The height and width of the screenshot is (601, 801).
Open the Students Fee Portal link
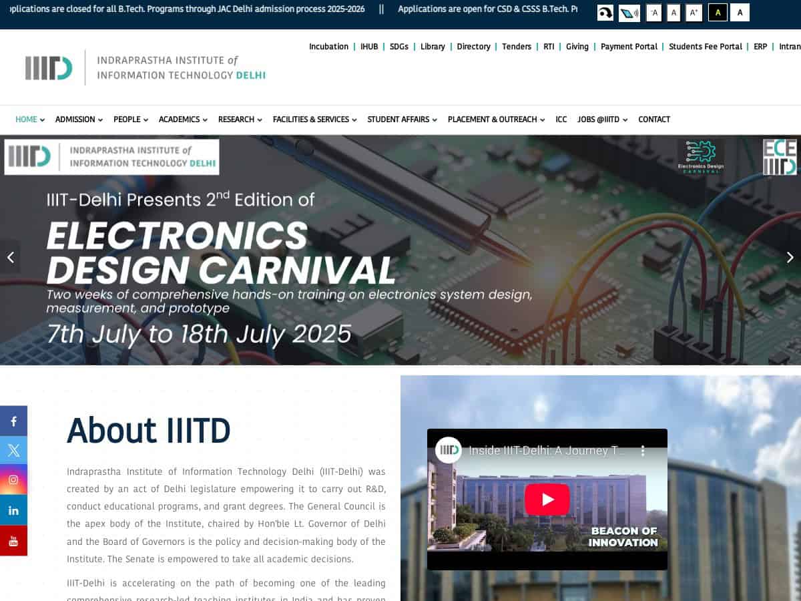pyautogui.click(x=706, y=47)
